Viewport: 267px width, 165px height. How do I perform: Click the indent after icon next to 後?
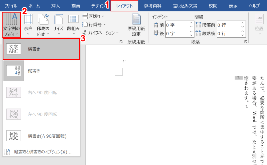point(155,33)
